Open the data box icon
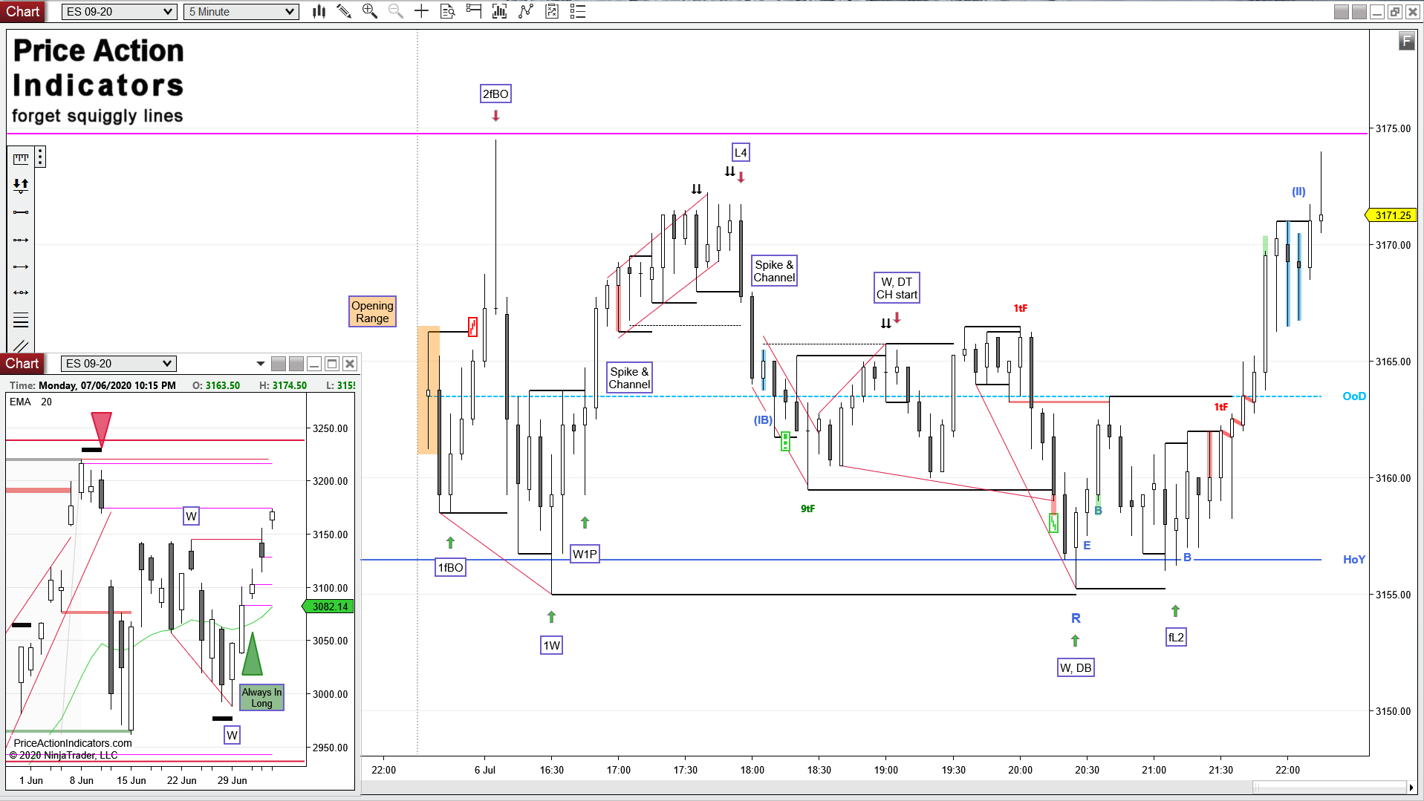Image resolution: width=1424 pixels, height=801 pixels. [447, 11]
